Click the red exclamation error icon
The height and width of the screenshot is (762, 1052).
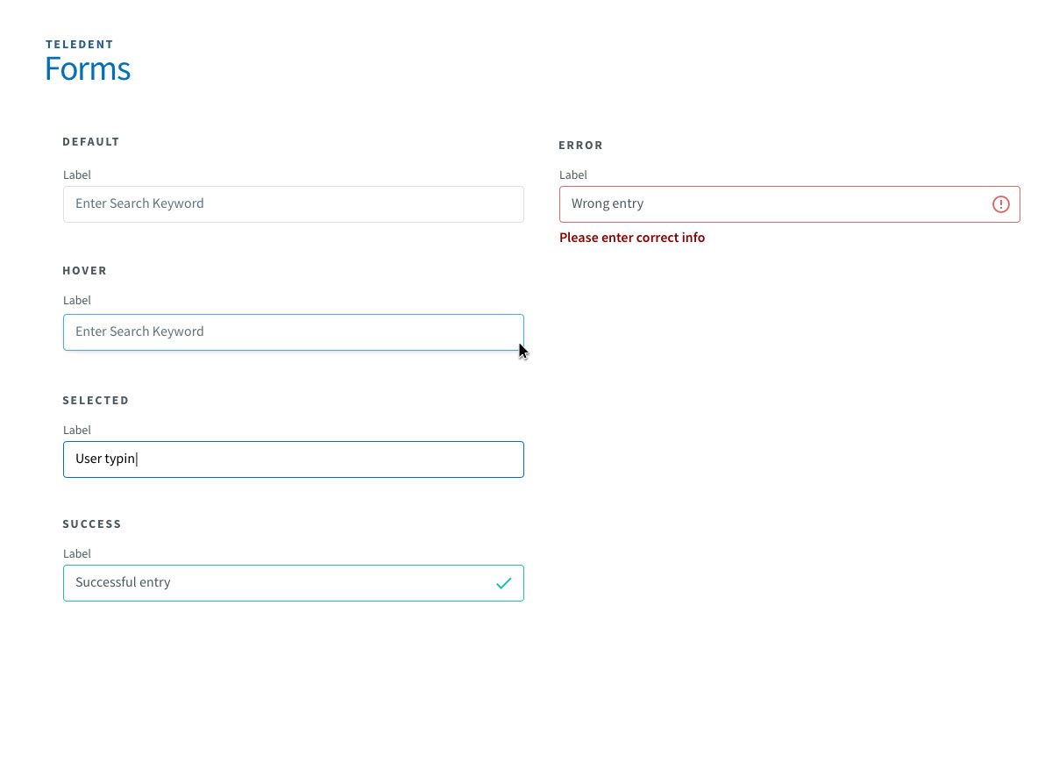tap(1000, 204)
